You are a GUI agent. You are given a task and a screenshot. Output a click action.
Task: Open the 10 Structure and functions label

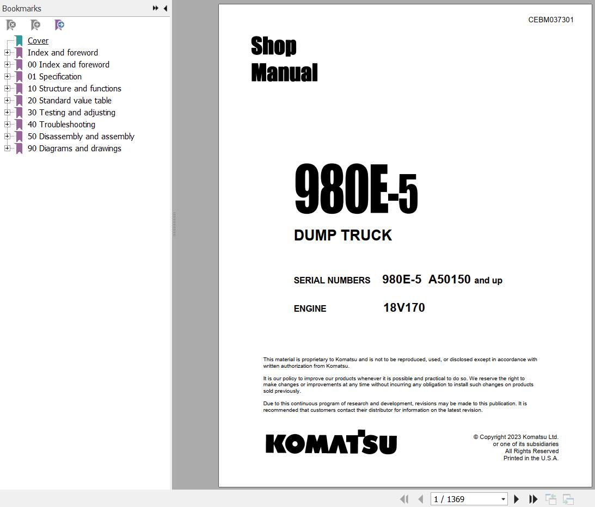75,88
